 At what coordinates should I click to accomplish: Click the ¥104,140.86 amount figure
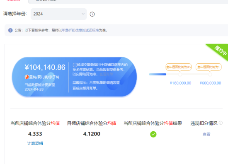click(x=45, y=67)
